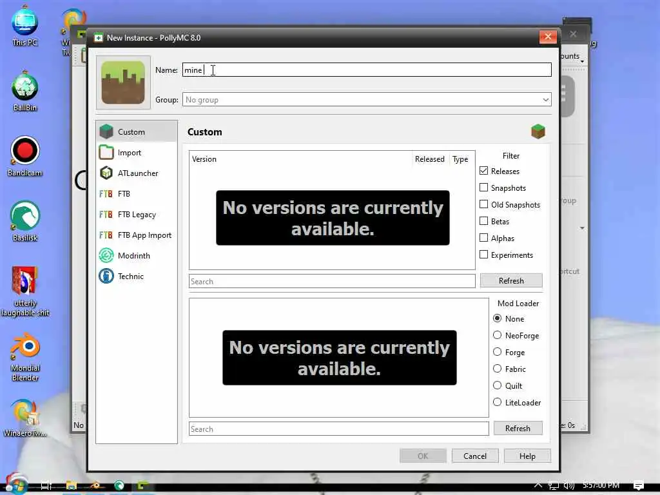Click the mod loader search box
Image resolution: width=660 pixels, height=495 pixels.
click(x=339, y=429)
